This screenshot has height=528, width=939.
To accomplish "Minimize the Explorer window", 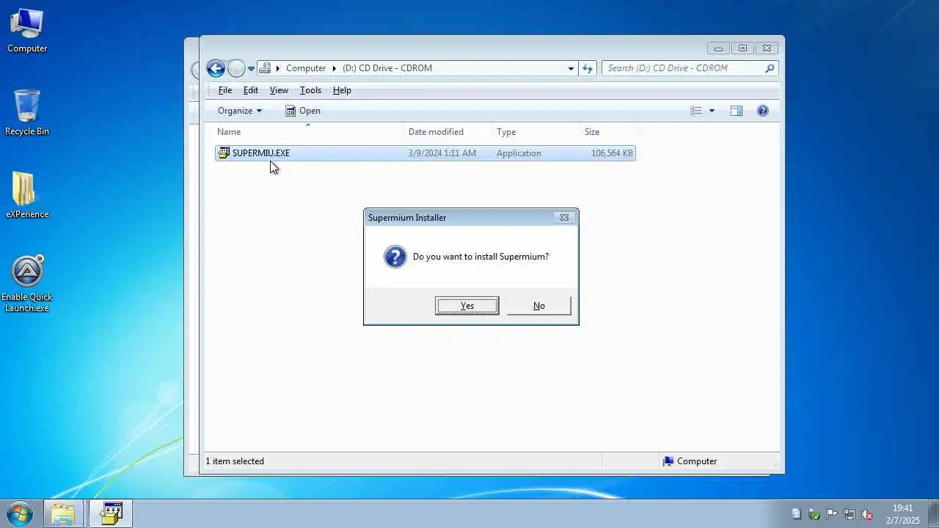I will click(x=718, y=48).
